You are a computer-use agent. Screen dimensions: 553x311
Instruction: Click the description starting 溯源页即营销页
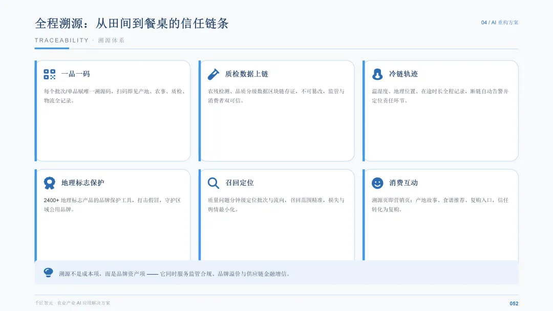(x=440, y=205)
